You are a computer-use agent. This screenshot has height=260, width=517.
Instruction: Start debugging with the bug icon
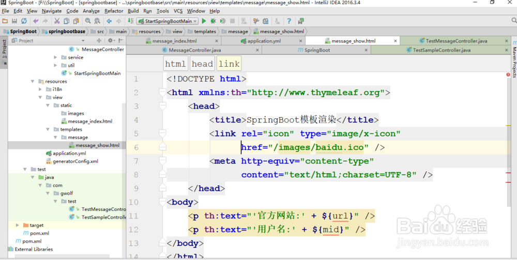(x=214, y=21)
